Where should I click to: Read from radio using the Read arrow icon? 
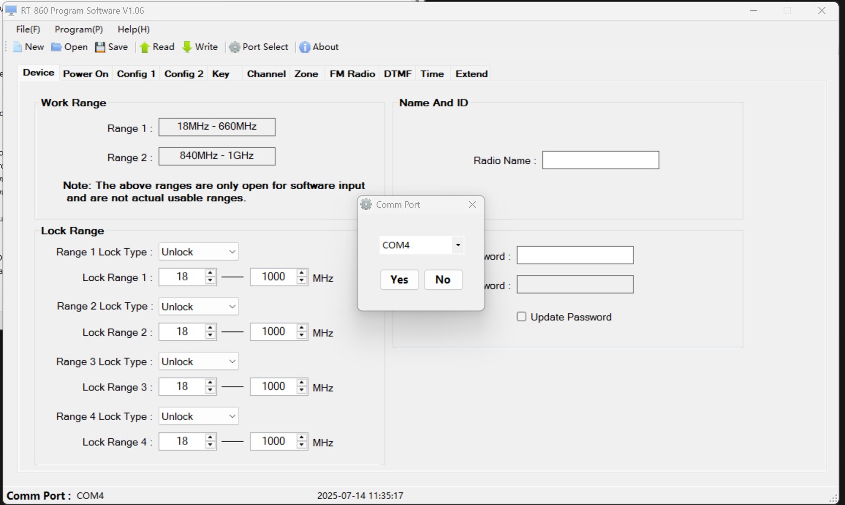(145, 47)
